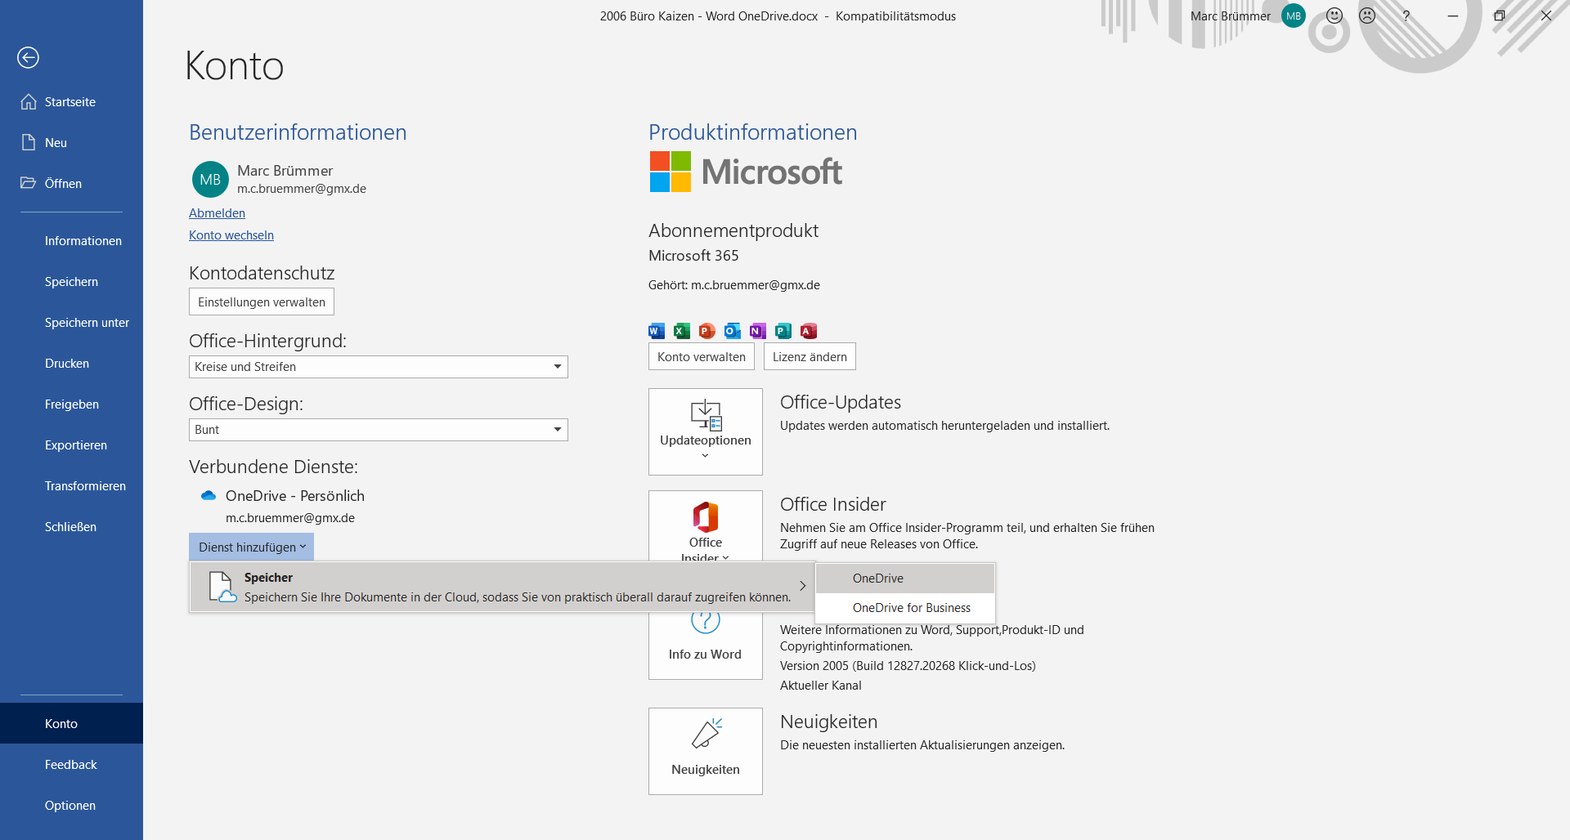
Task: Click the Outlook app icon
Action: (x=733, y=331)
